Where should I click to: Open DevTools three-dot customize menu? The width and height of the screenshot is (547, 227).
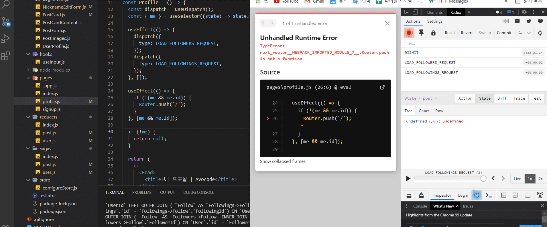pyautogui.click(x=534, y=12)
